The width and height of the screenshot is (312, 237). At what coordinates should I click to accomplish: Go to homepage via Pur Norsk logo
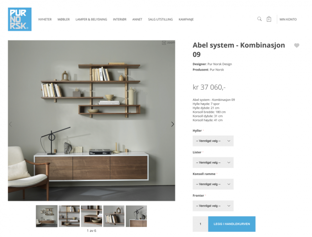[19, 19]
